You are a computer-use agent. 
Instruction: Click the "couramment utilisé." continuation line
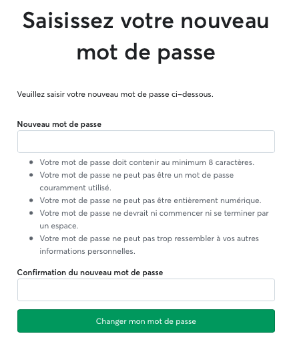pyautogui.click(x=75, y=188)
